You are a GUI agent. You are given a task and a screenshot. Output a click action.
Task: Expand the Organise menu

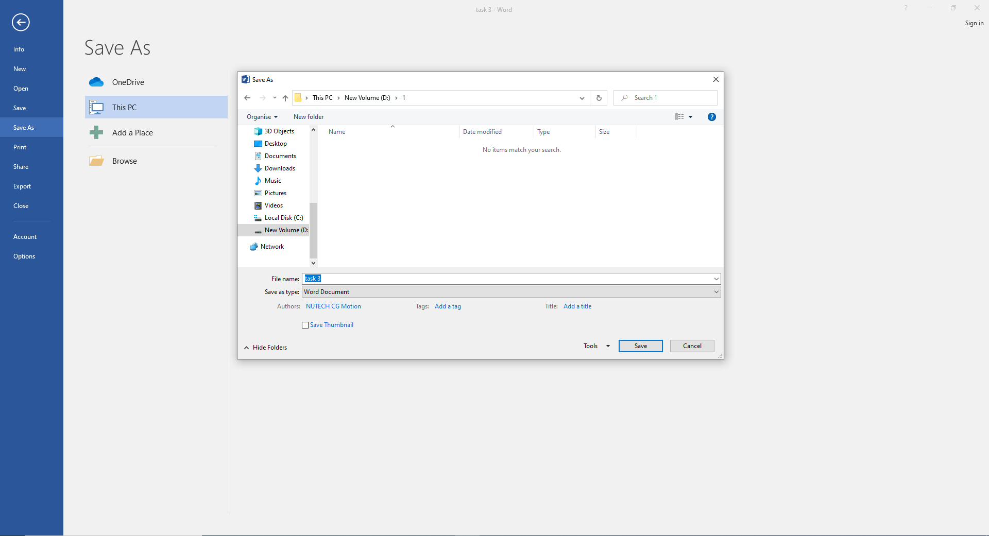[261, 117]
